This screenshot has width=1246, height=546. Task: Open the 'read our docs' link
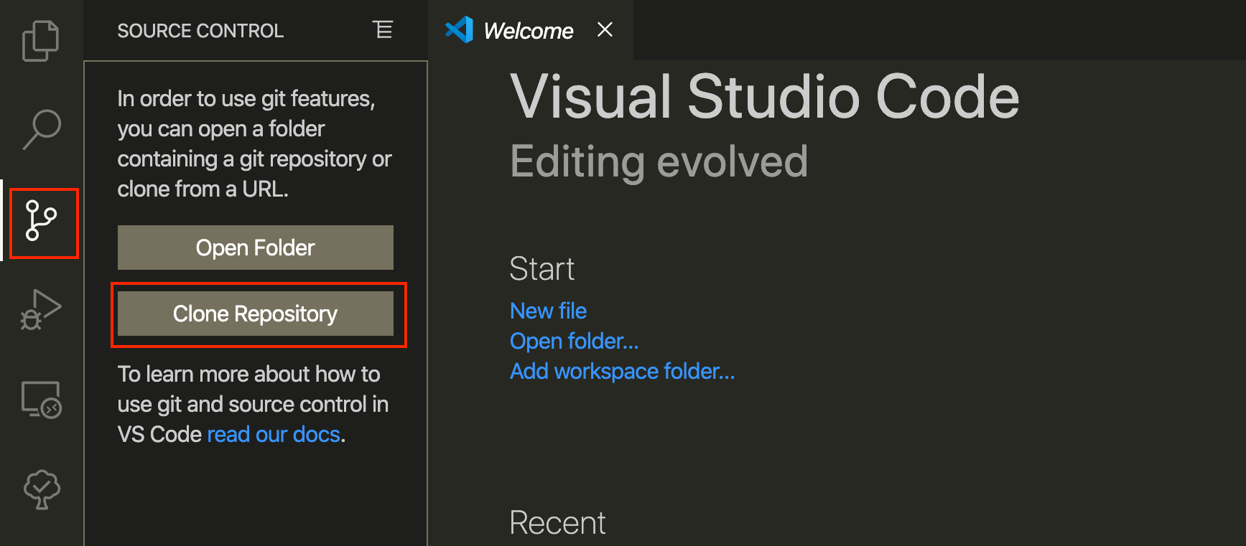click(274, 434)
